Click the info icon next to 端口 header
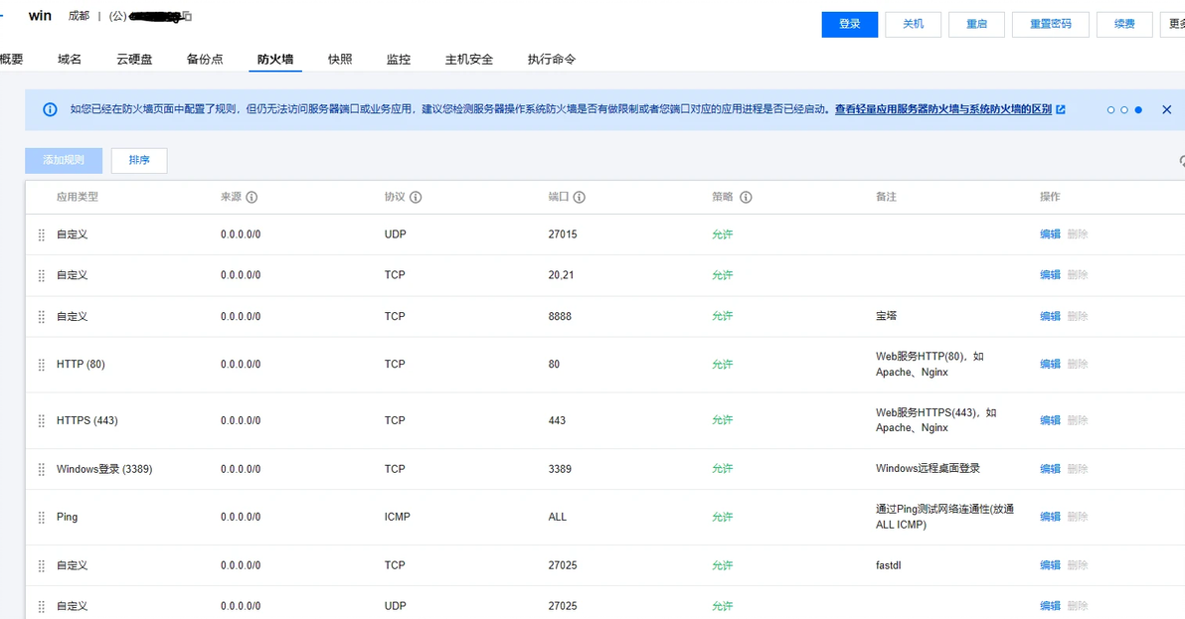The height and width of the screenshot is (619, 1185). [579, 197]
